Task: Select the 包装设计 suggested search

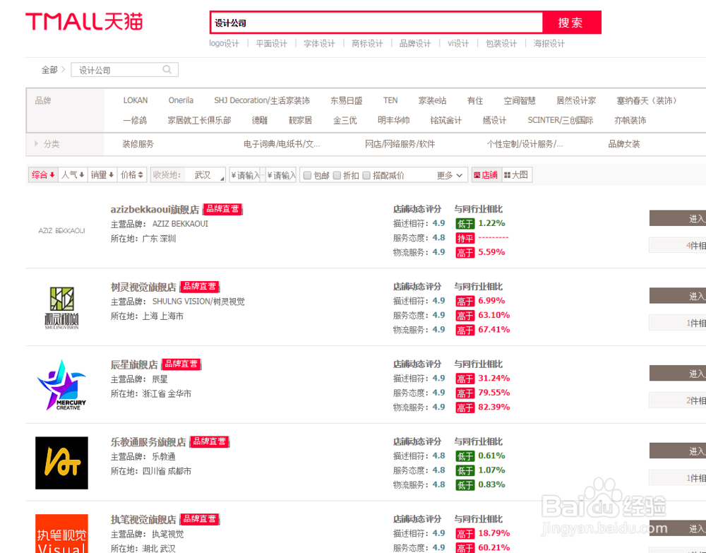Action: [x=501, y=43]
